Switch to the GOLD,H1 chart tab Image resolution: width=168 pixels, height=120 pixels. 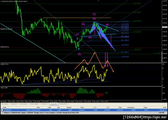pos(45,104)
